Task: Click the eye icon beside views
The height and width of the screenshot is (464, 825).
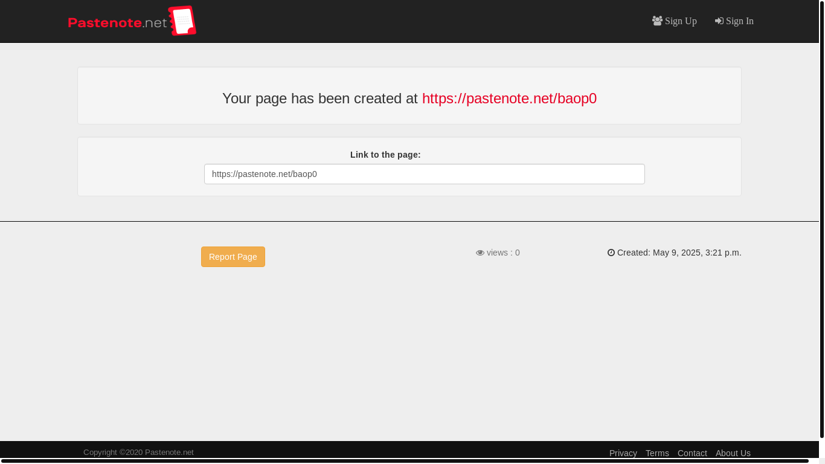Action: (480, 253)
